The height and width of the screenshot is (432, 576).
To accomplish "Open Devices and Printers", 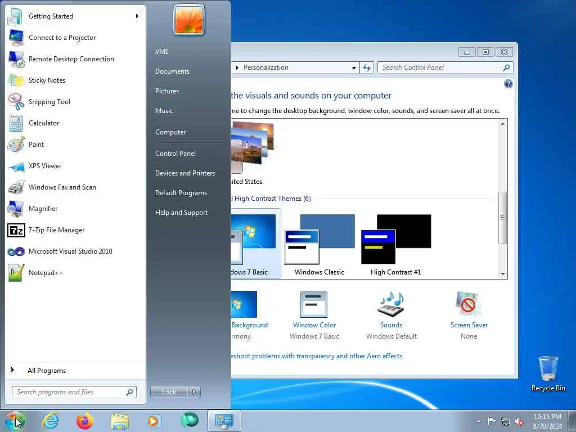I will pos(184,173).
